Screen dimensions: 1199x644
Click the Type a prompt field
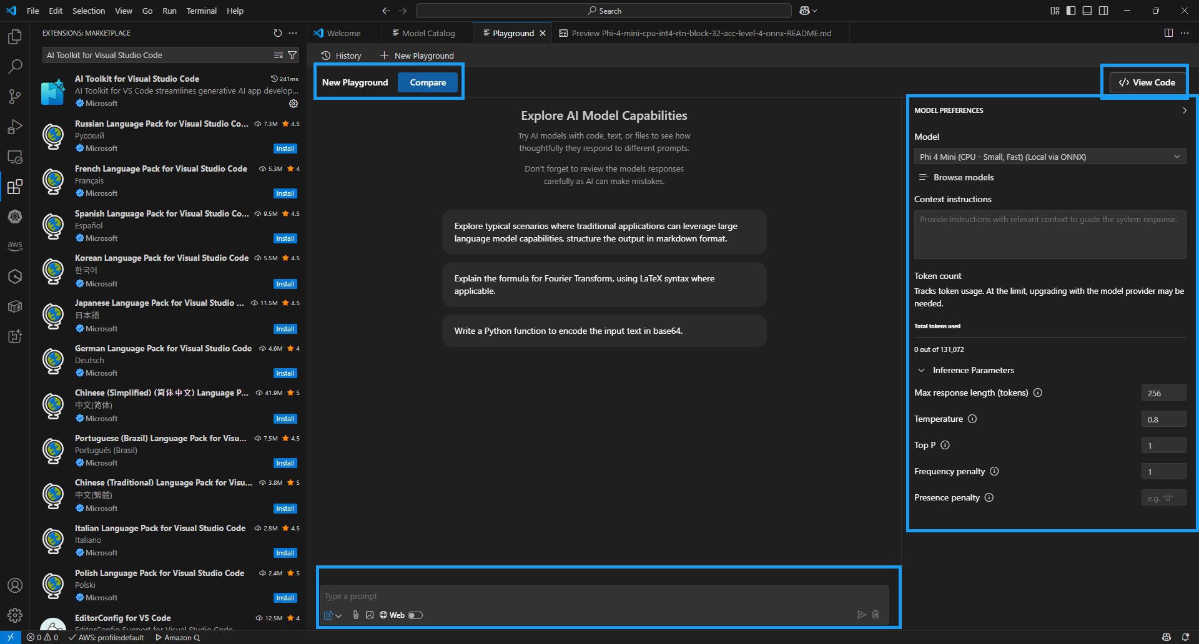click(603, 596)
